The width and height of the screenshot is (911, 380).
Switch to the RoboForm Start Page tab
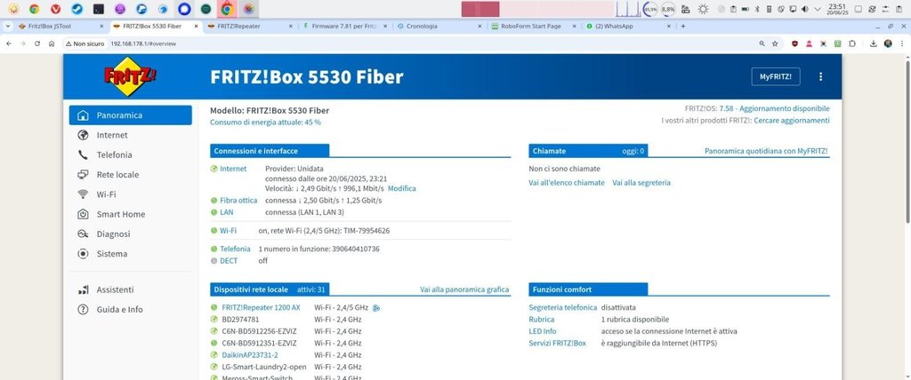coord(534,26)
